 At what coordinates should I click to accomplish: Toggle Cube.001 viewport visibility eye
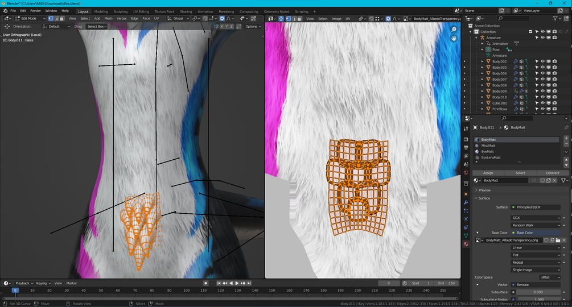[x=542, y=103]
